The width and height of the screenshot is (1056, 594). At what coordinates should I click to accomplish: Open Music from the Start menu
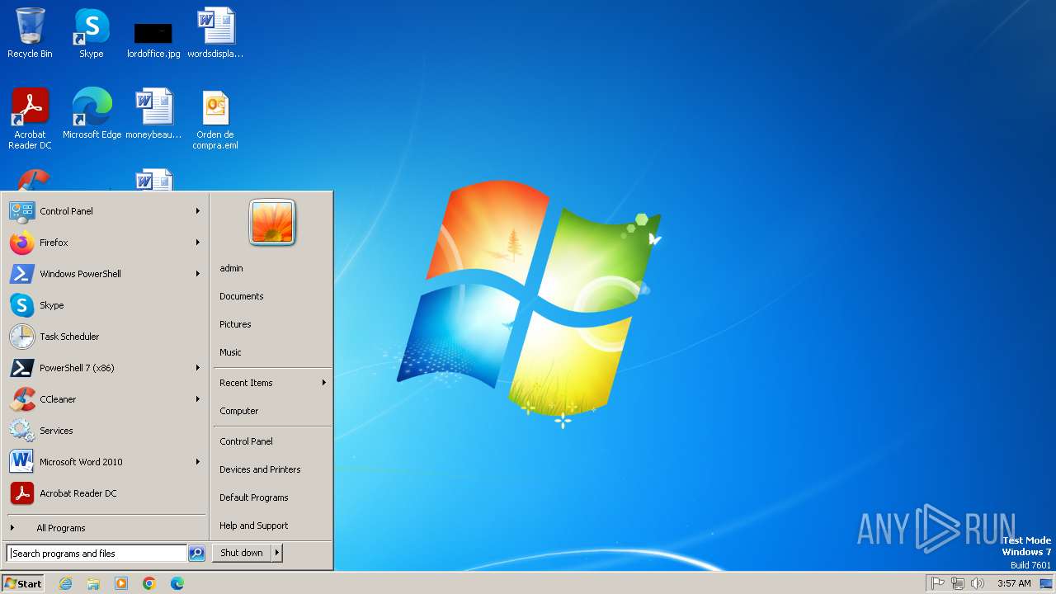272,352
